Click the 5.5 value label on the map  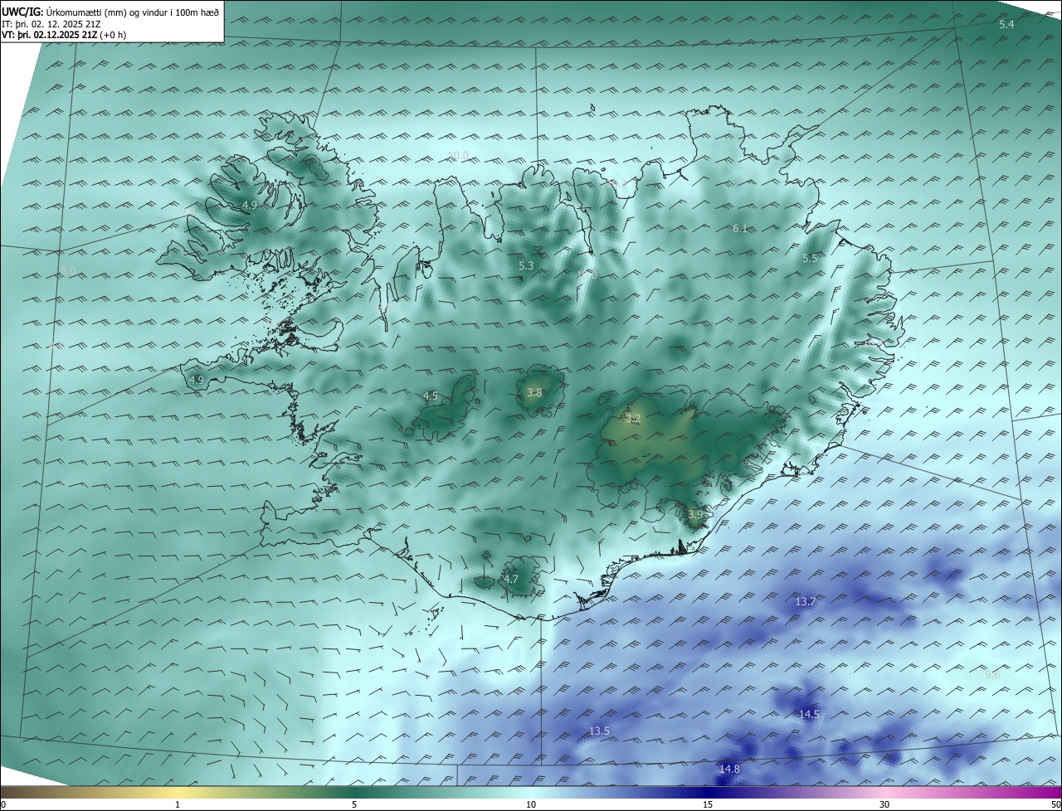tap(810, 259)
